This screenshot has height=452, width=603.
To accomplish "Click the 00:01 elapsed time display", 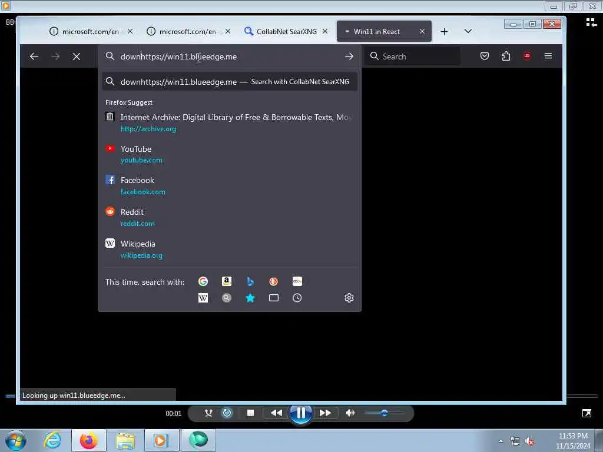I will (x=174, y=414).
